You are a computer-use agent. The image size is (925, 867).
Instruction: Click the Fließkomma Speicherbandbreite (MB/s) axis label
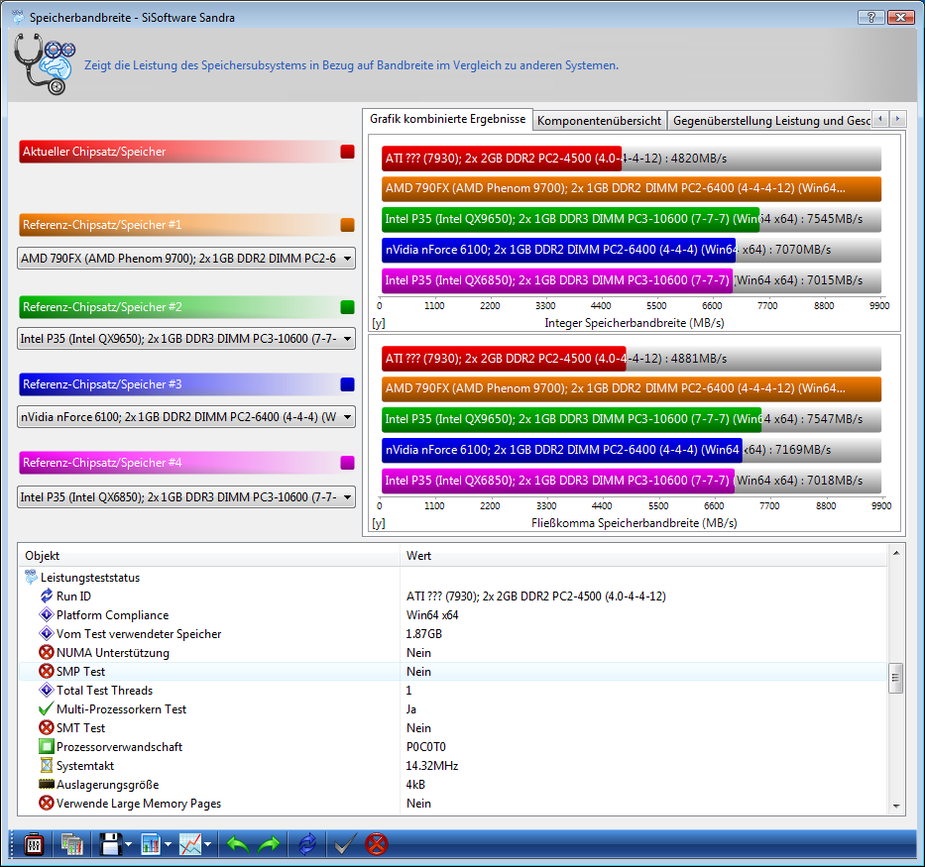point(635,523)
